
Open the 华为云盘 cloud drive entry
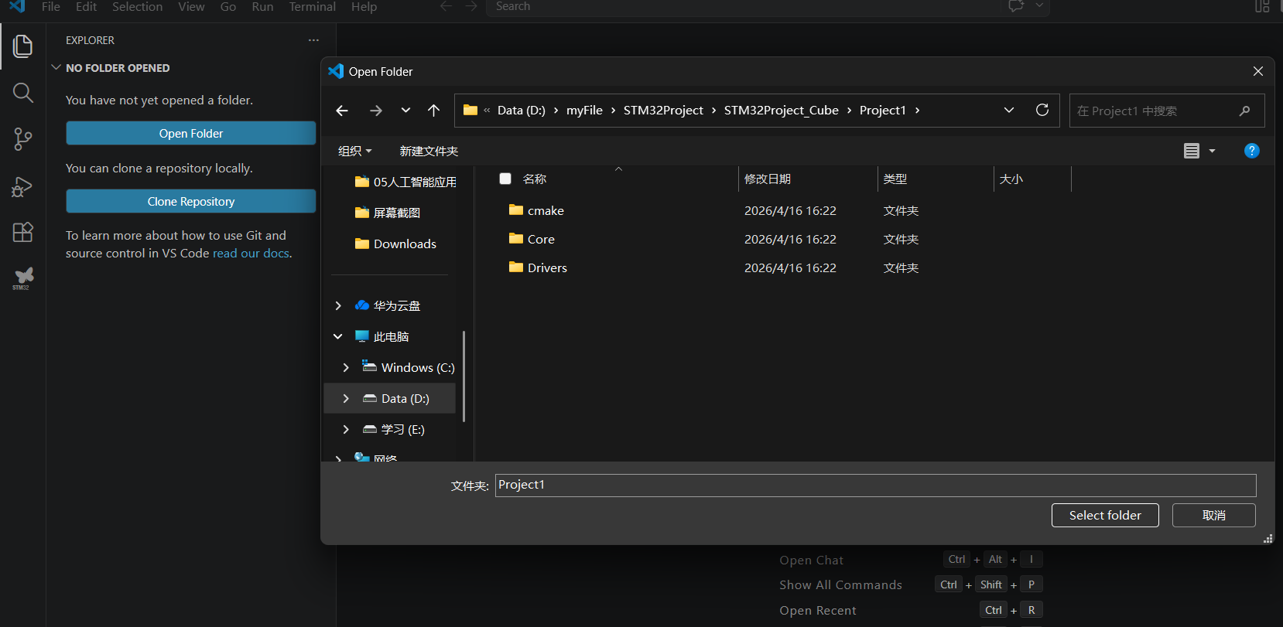click(396, 305)
